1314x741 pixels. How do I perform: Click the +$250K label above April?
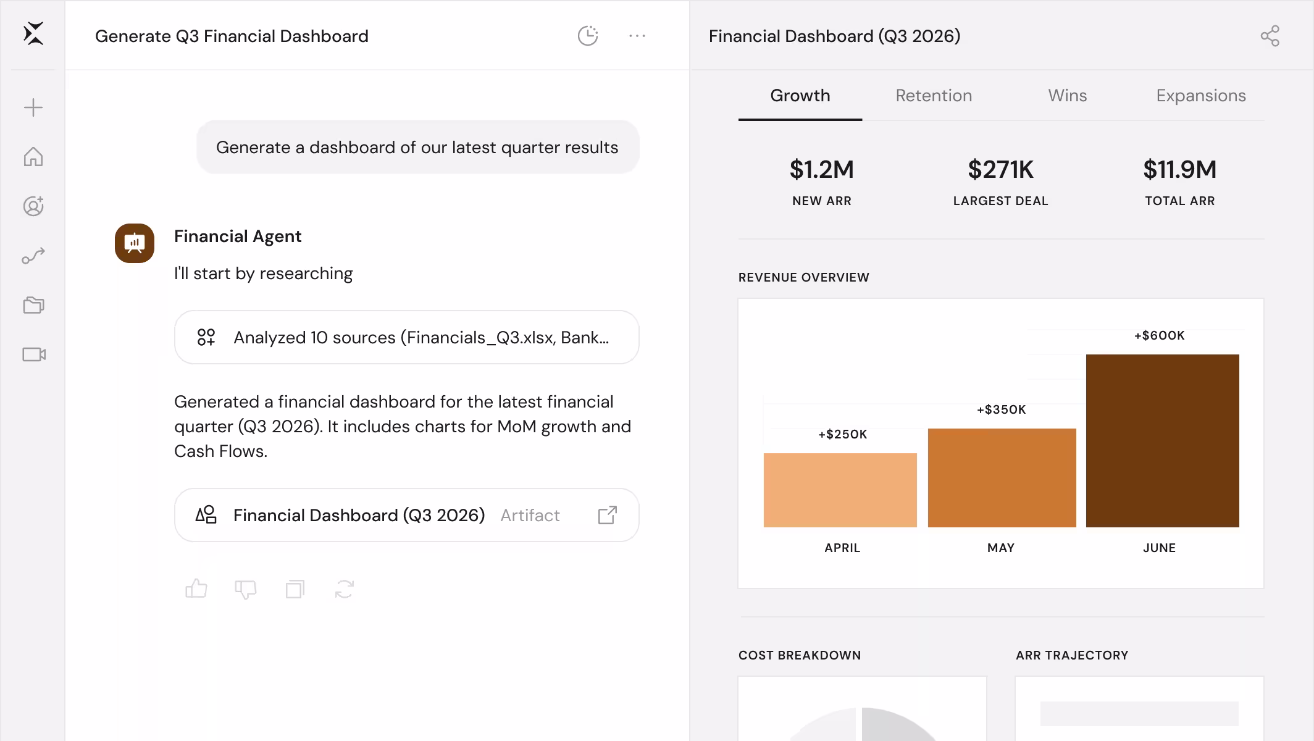click(843, 434)
